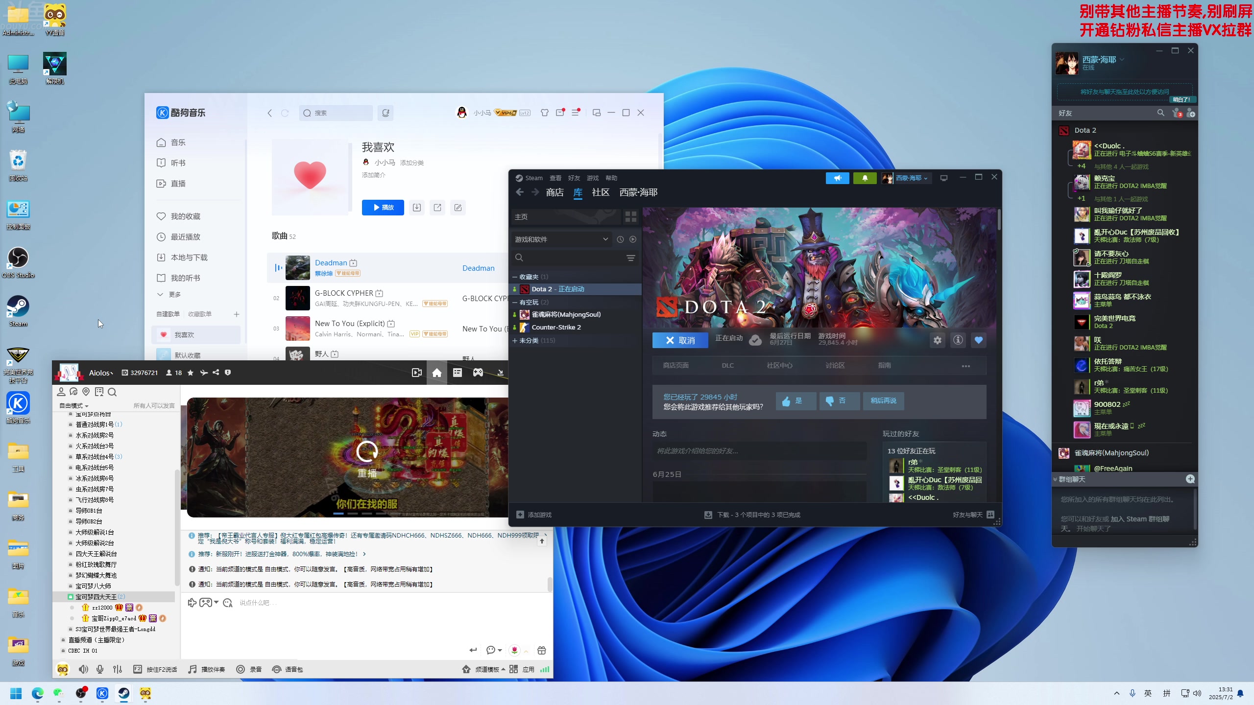The image size is (1254, 705).
Task: Search Steam friends with magnifier icon
Action: 1160,113
